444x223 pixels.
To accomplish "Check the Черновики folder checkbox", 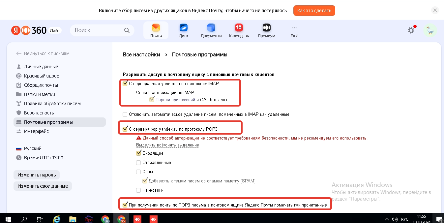I will point(138,190).
